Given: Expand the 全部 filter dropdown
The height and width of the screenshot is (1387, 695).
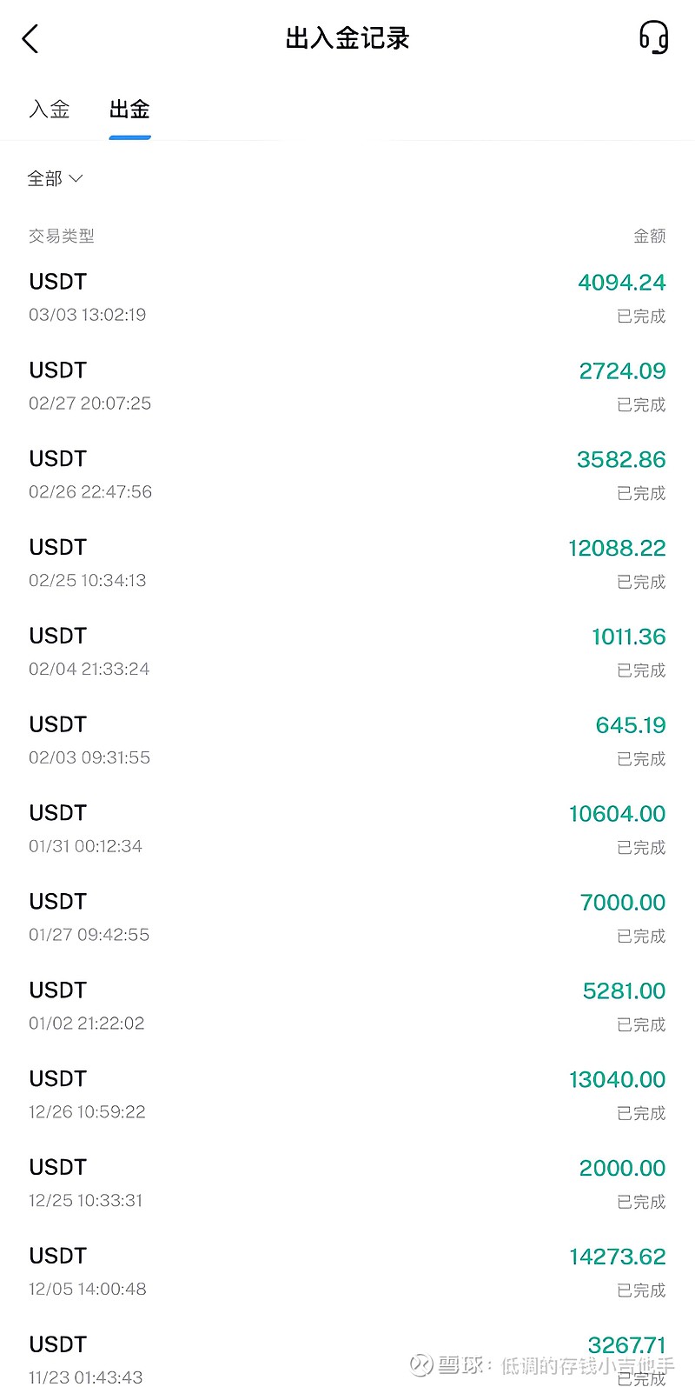Looking at the screenshot, I should 55,179.
